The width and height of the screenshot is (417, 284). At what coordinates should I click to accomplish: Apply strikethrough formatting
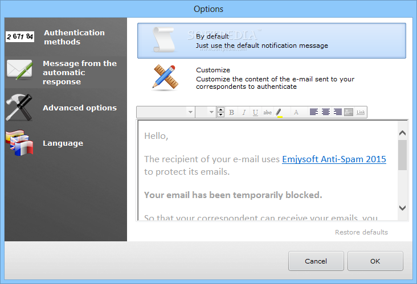pyautogui.click(x=268, y=113)
